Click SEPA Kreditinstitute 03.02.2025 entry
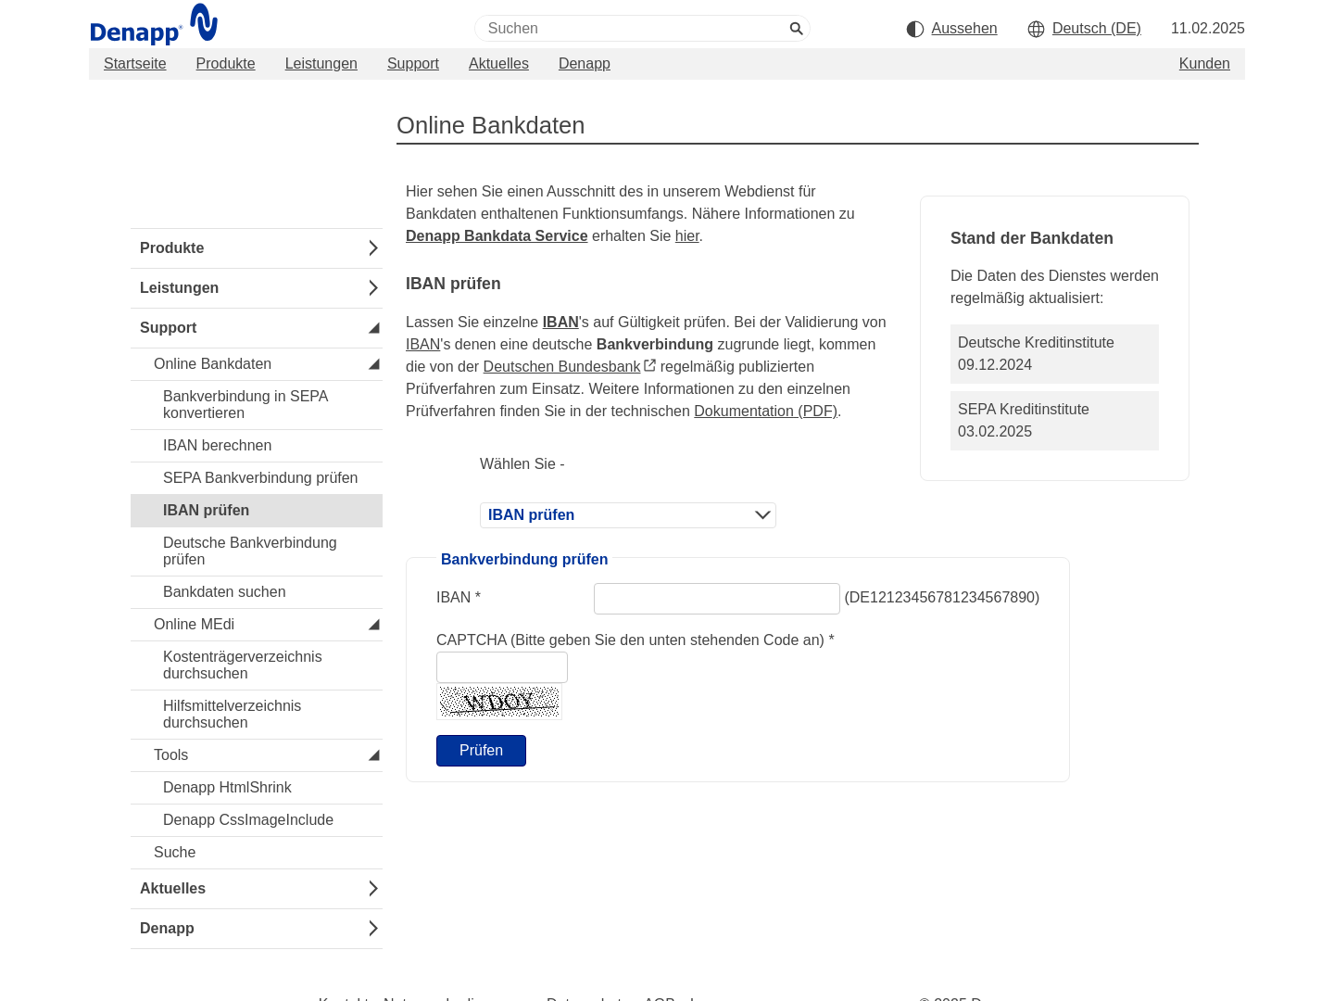Screen dimensions: 1334x1001 pos(1054,421)
